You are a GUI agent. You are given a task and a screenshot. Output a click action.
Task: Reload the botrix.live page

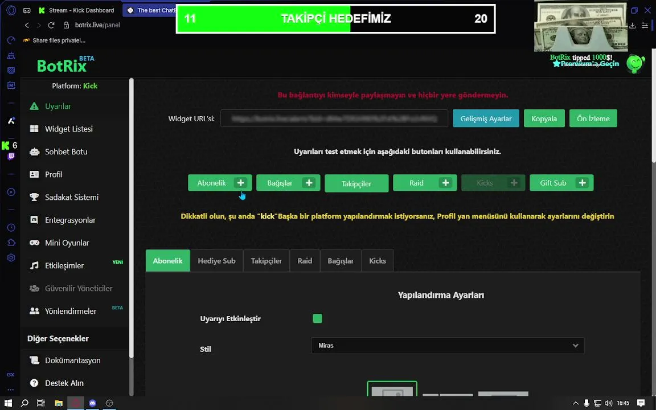click(x=51, y=25)
